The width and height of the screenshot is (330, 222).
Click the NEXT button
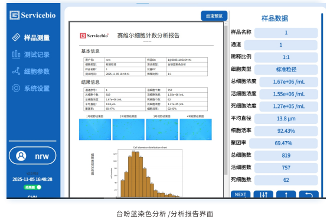pos(240,194)
